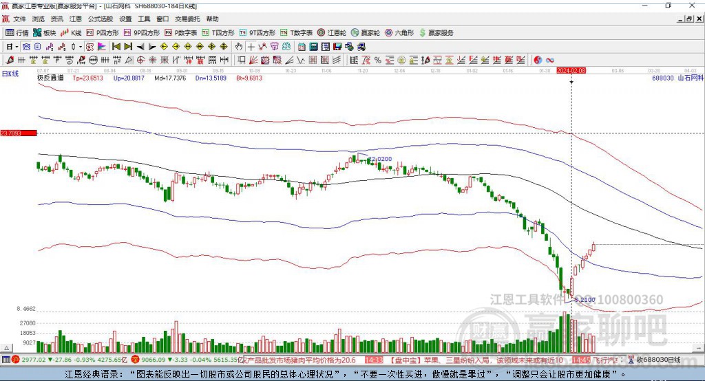Click the 日K线 period label

coord(10,74)
